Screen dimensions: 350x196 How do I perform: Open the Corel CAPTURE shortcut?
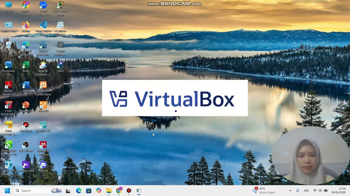(8, 128)
